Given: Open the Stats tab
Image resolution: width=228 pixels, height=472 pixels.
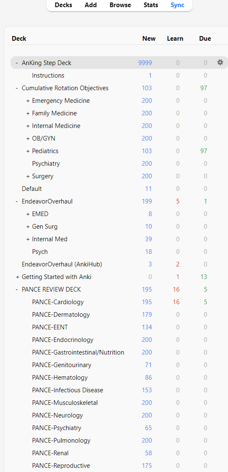Looking at the screenshot, I should (151, 5).
